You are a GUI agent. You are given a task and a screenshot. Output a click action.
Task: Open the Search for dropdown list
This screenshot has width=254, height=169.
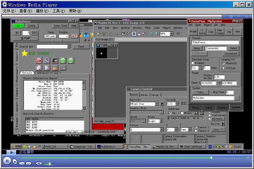pos(69,46)
